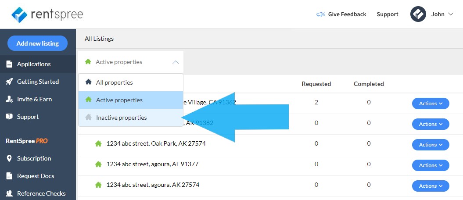Click the RentSpree PRO heading
Image resolution: width=463 pixels, height=200 pixels.
pos(27,141)
